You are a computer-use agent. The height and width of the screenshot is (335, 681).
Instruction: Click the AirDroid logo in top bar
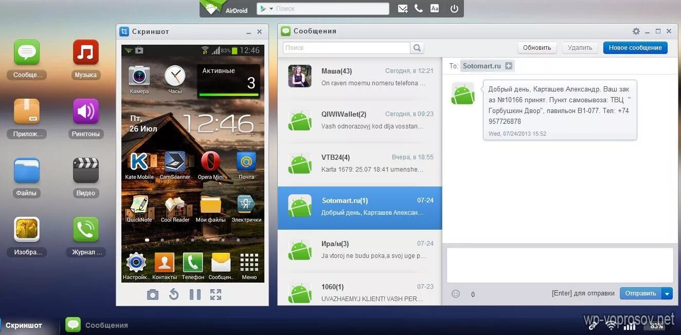pyautogui.click(x=223, y=8)
